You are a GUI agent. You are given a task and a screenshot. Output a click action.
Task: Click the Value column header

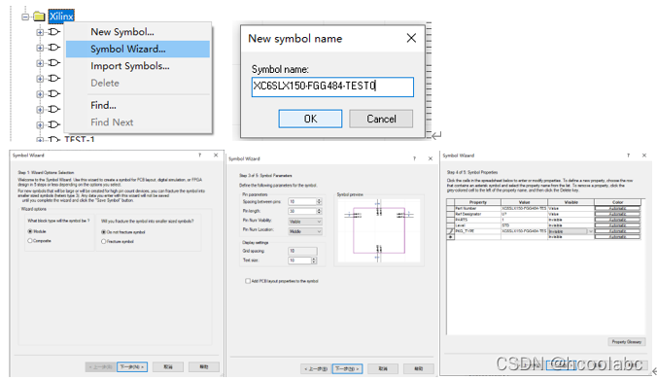[524, 202]
